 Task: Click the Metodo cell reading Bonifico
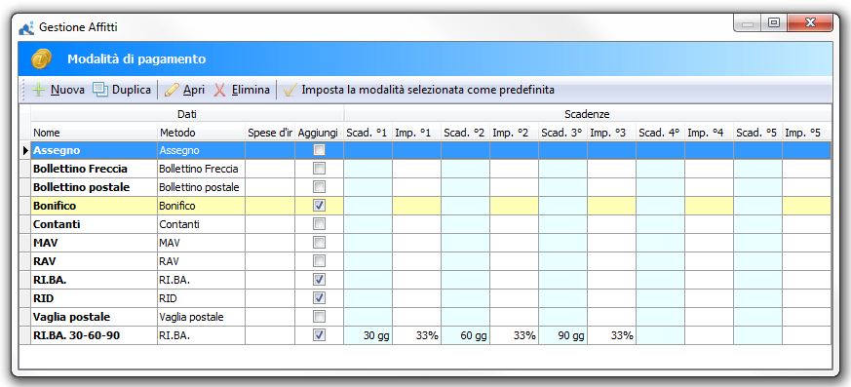point(202,206)
